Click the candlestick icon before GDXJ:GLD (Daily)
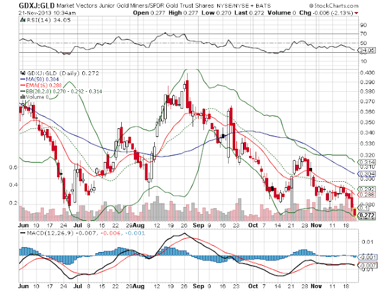This screenshot has height=291, width=384. [x=23, y=73]
